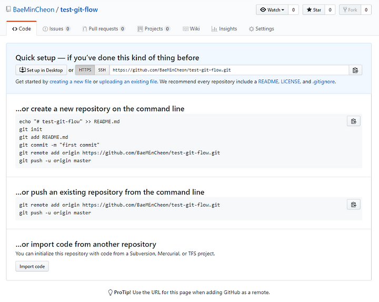Click the 'git commit -m "first commit"' line
Screen dimensions: 379x302
coord(59,145)
